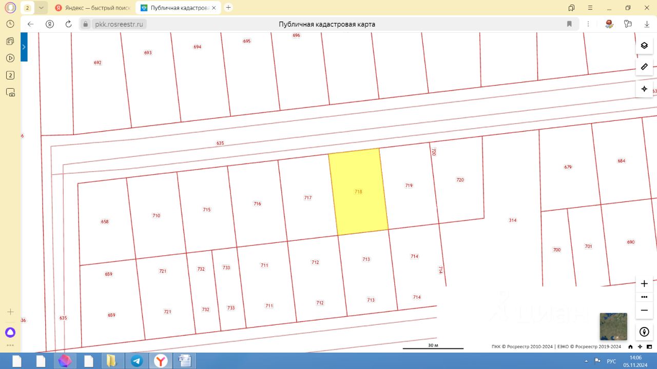This screenshot has height=369, width=657.
Task: Open the video player sidebar icon
Action: tap(10, 58)
